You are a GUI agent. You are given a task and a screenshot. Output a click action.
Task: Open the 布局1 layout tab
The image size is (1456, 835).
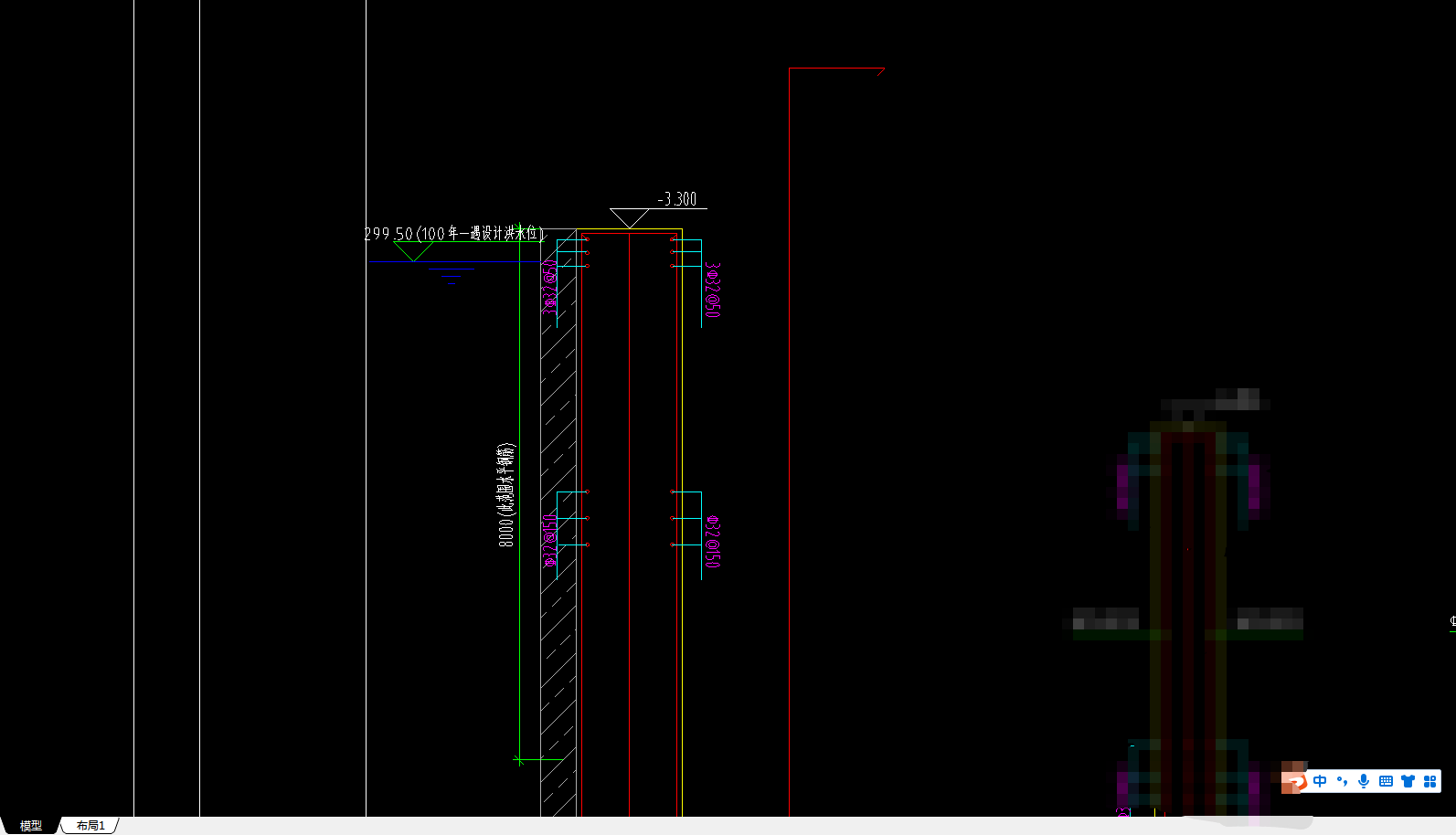pos(90,825)
